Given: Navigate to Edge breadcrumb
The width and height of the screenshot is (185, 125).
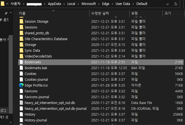Looking at the screenshot, I should tap(106, 4).
